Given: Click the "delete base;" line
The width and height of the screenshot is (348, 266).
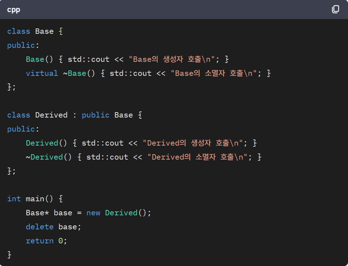Looking at the screenshot, I should [54, 227].
